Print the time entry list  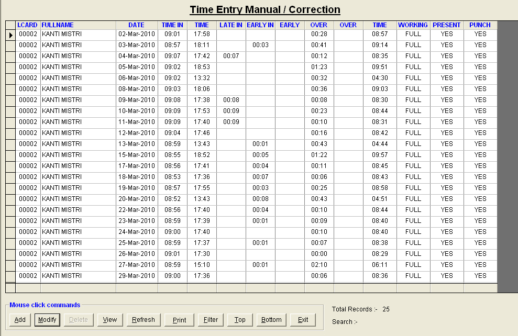click(x=179, y=320)
